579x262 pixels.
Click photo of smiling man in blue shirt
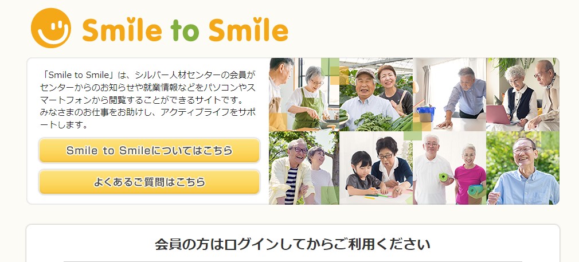click(522, 168)
